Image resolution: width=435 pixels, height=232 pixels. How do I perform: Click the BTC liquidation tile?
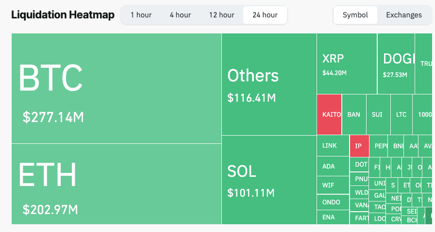pos(117,88)
